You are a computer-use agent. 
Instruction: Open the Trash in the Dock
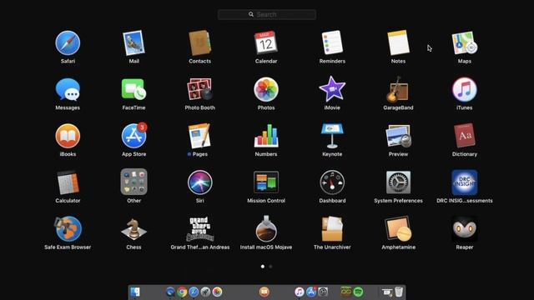click(x=399, y=292)
